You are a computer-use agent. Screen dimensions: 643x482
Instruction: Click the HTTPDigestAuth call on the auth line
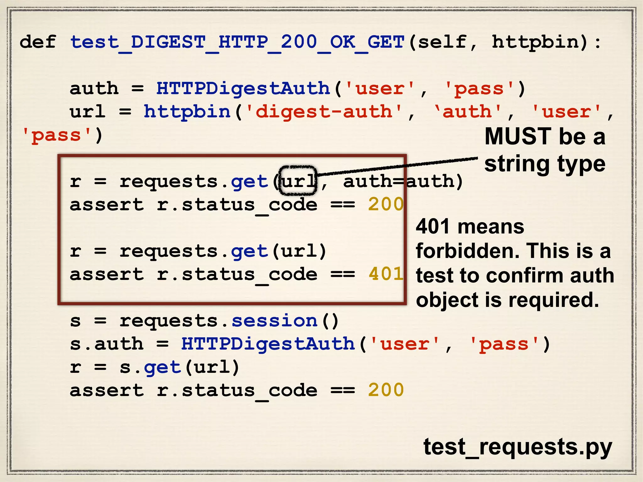point(243,88)
